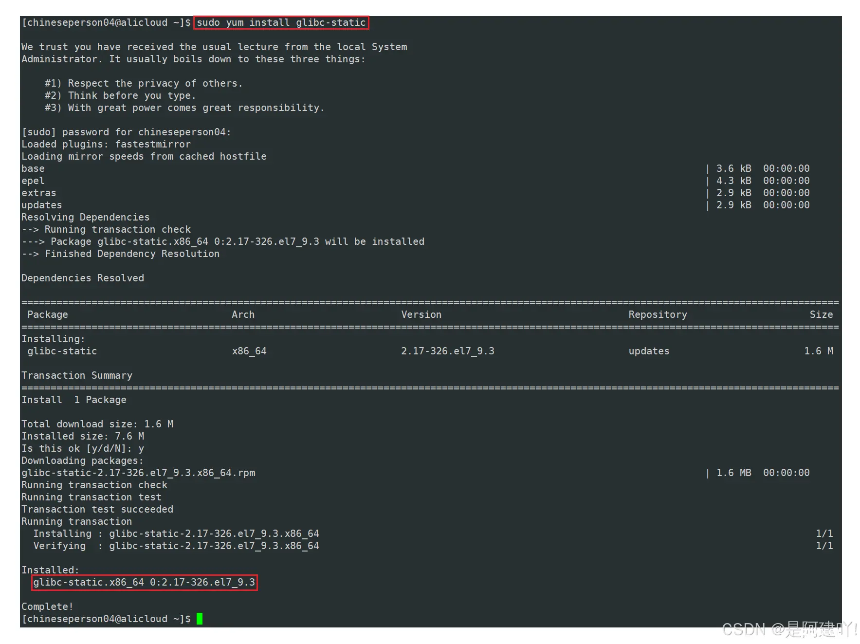Screen dimensions: 860x644
Task: Click 'updates' in the Repository column
Action: pyautogui.click(x=649, y=351)
